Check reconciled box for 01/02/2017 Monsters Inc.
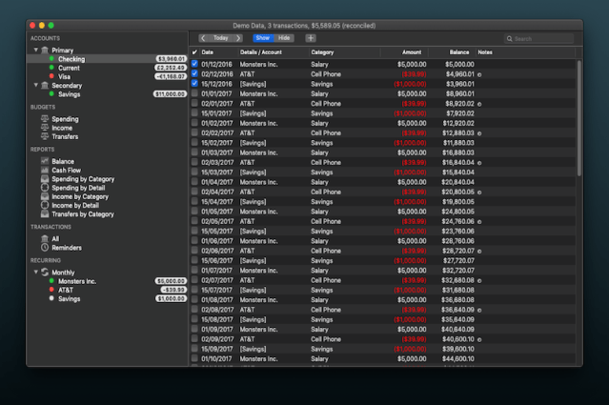Screen dimensions: 609x405 [x=194, y=123]
